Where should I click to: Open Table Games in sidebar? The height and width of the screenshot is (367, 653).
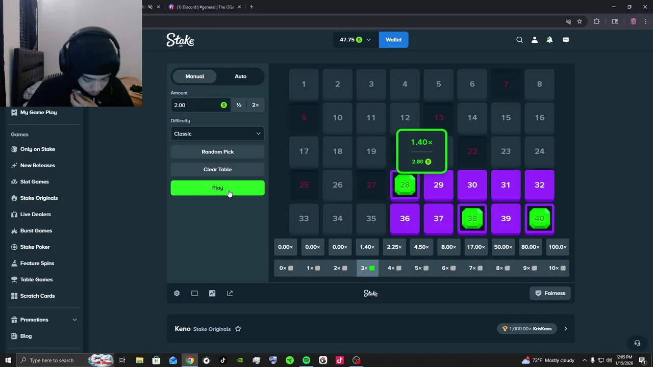[x=36, y=279]
